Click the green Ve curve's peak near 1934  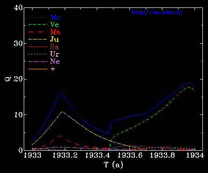tap(189, 87)
